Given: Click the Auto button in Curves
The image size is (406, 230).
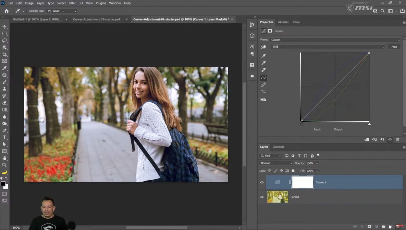Looking at the screenshot, I should 394,47.
